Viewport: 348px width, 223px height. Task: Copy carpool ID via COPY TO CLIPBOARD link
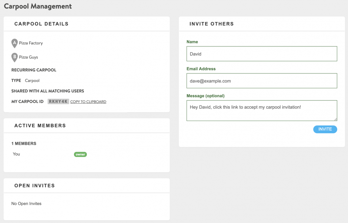(88, 102)
